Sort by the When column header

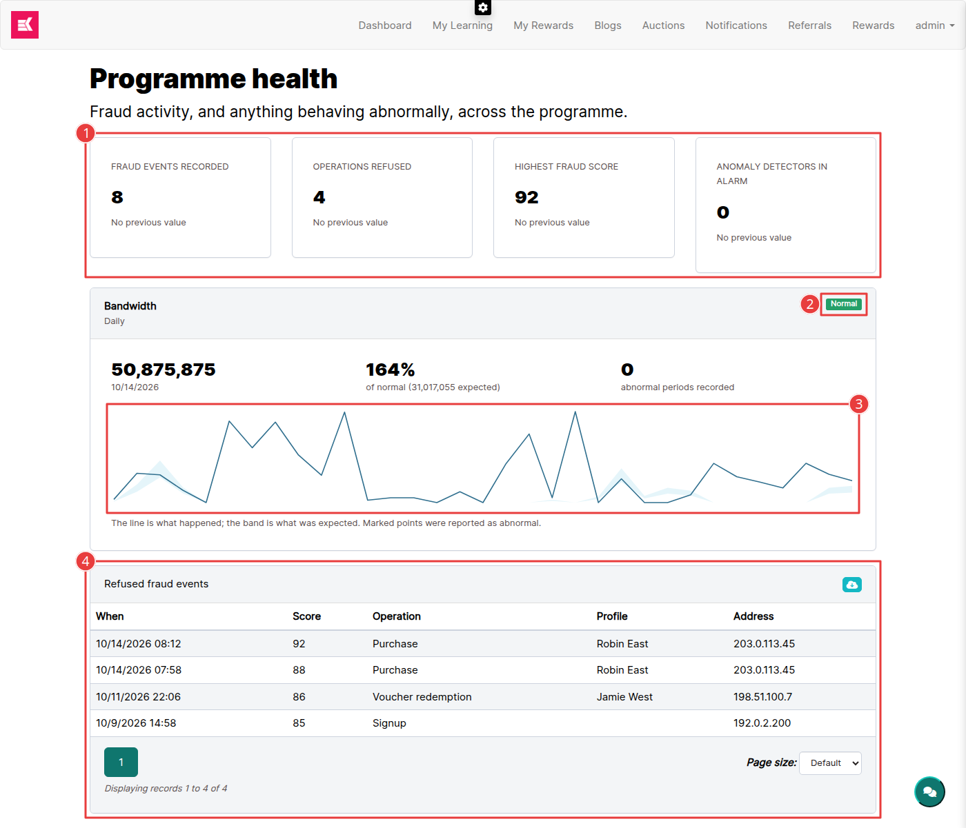coord(110,616)
